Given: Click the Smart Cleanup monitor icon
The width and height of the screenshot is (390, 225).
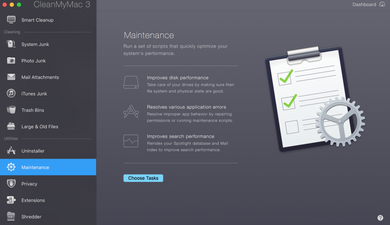Looking at the screenshot, I should pyautogui.click(x=11, y=20).
